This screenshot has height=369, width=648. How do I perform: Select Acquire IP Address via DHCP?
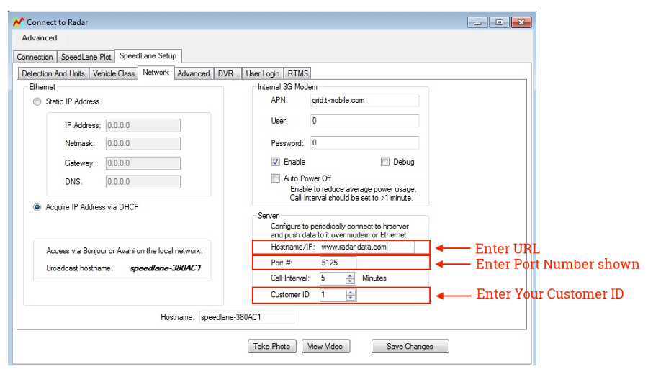(x=37, y=207)
